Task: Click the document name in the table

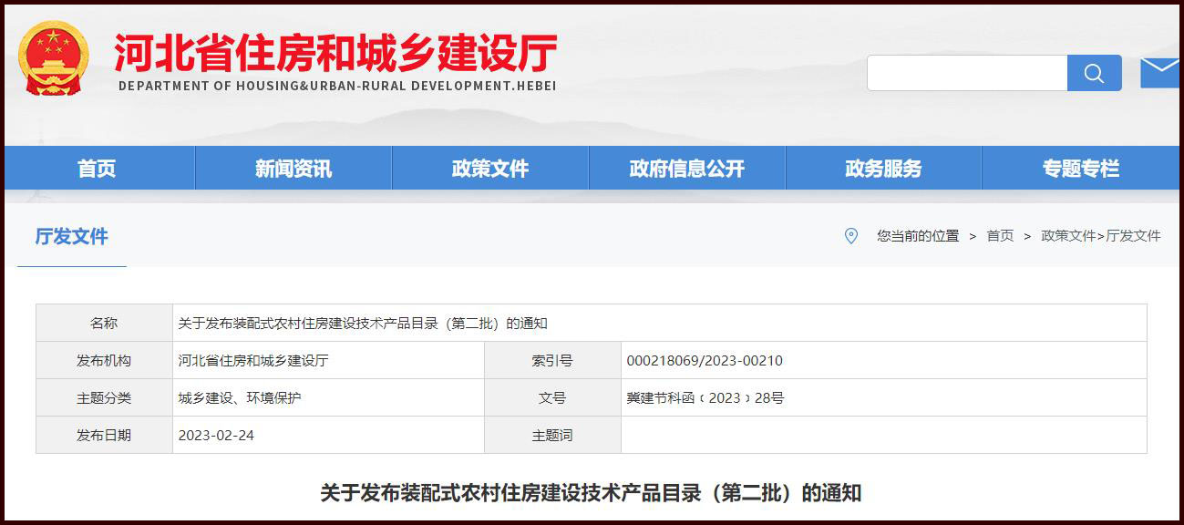Action: (x=363, y=324)
